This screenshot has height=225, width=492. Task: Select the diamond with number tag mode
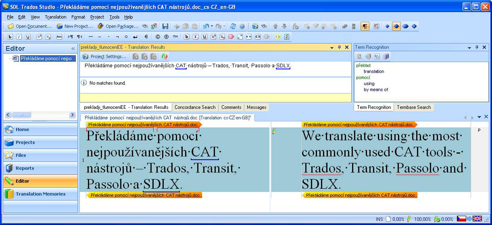tap(414, 26)
